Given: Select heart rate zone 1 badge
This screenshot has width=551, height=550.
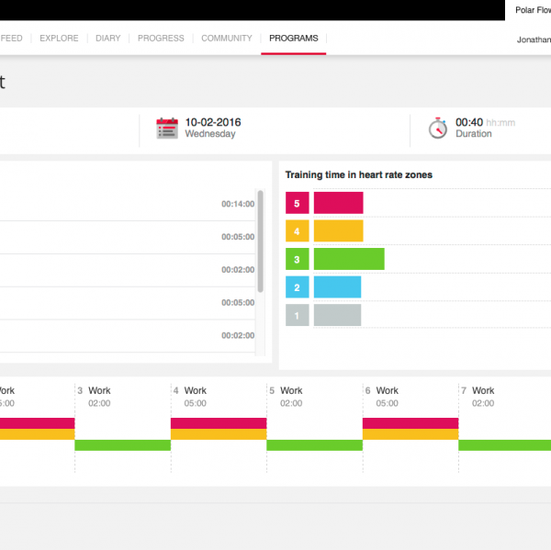Looking at the screenshot, I should tap(297, 316).
